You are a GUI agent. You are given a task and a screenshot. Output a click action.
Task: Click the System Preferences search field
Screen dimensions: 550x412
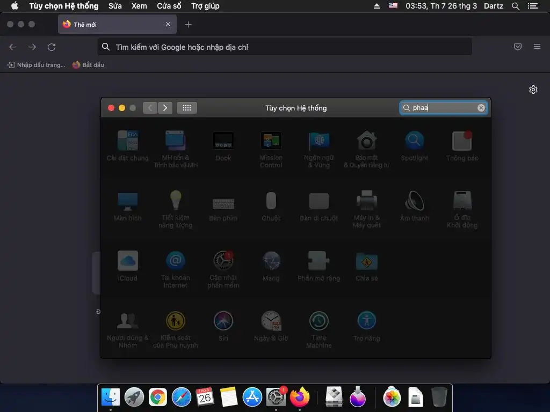pos(443,108)
